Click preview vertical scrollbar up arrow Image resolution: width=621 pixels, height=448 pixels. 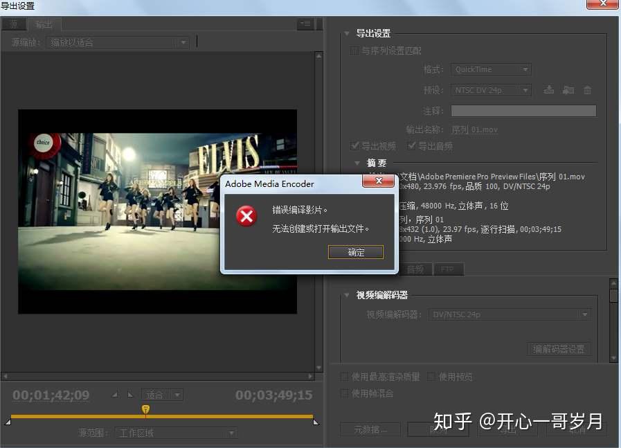click(319, 56)
